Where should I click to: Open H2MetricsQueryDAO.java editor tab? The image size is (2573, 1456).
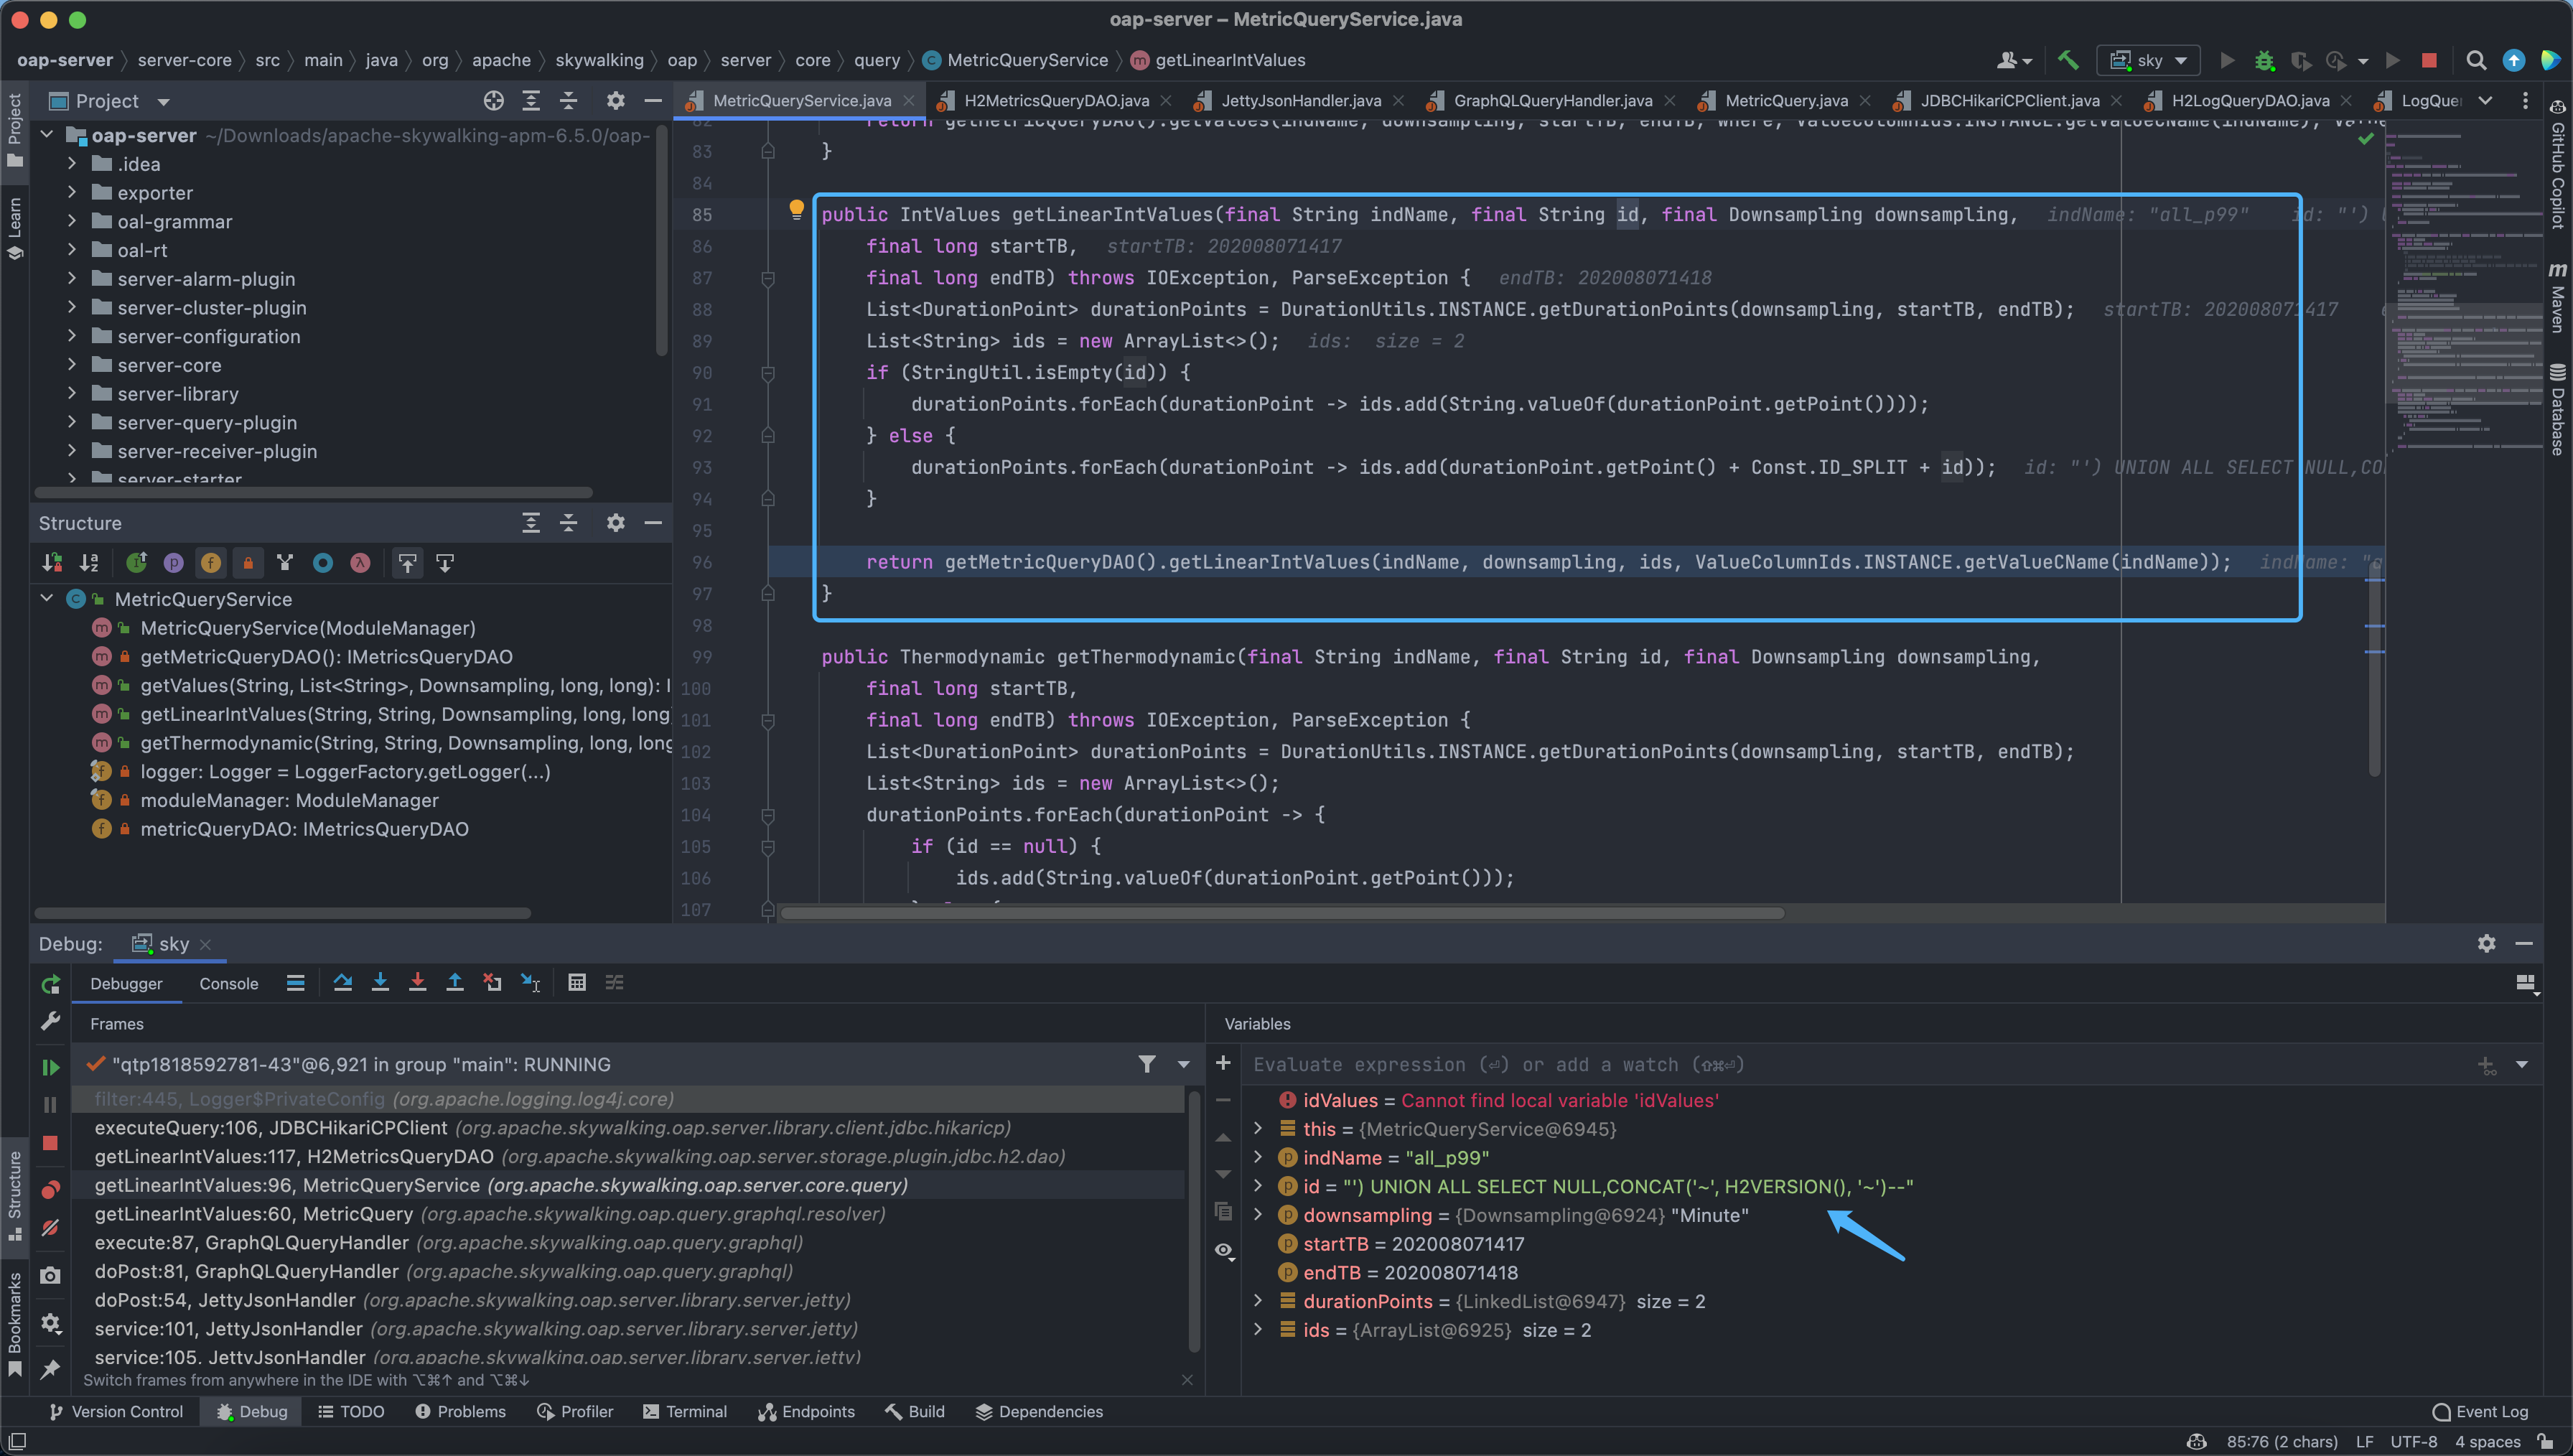[x=1055, y=101]
